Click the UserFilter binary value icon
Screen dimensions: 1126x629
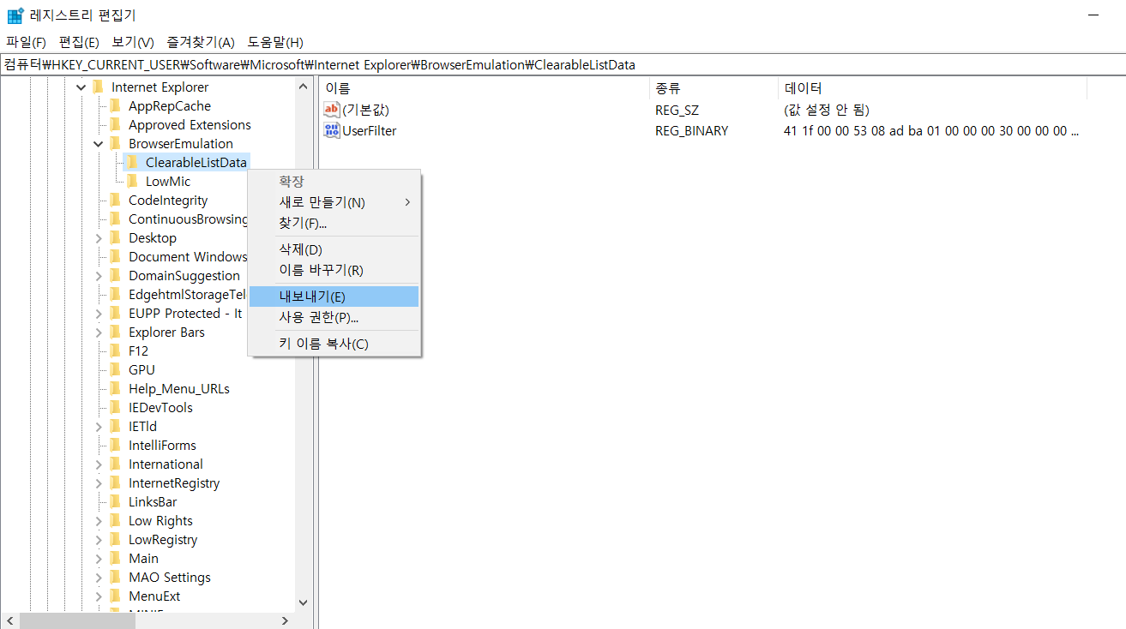tap(332, 130)
